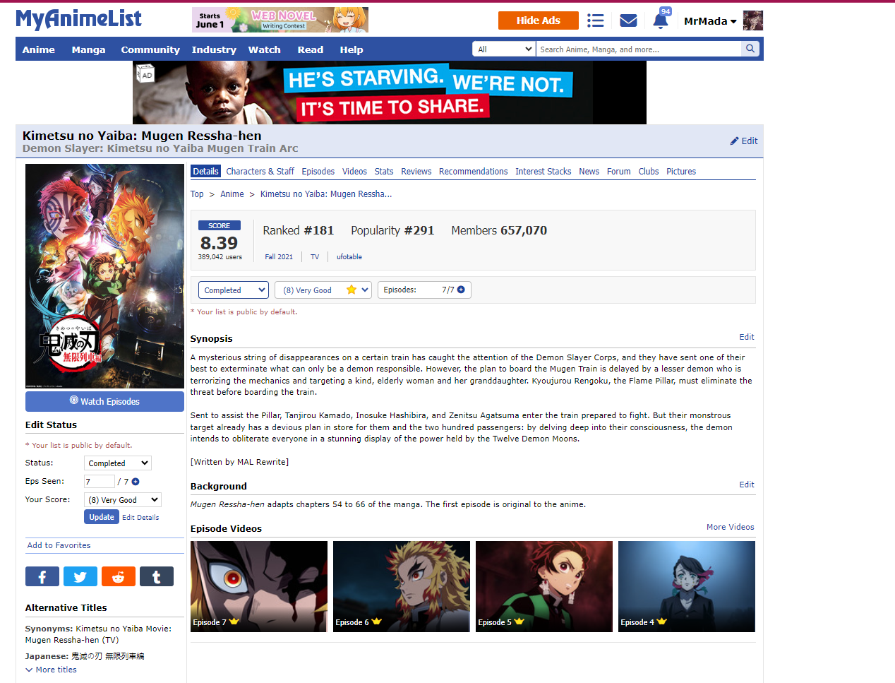895x683 pixels.
Task: Open MrMada account dropdown
Action: click(710, 21)
